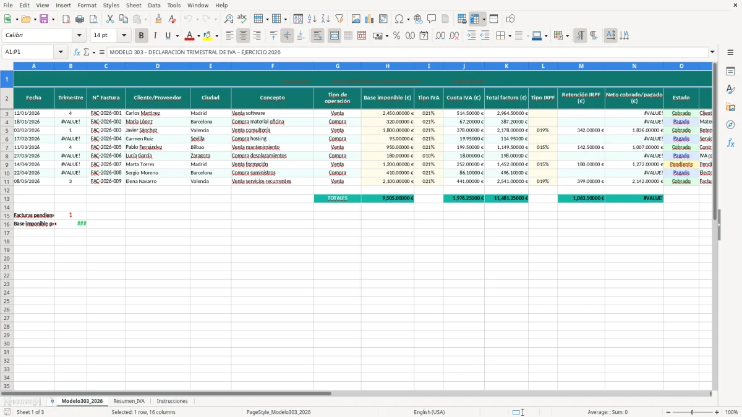Image resolution: width=742 pixels, height=417 pixels.
Task: Toggle Align Left
Action: tap(229, 36)
